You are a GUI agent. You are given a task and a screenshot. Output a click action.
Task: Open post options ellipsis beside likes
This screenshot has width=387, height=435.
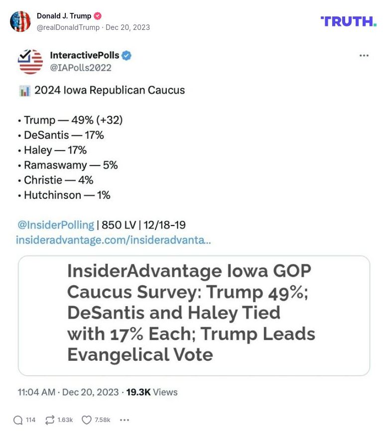[125, 420]
